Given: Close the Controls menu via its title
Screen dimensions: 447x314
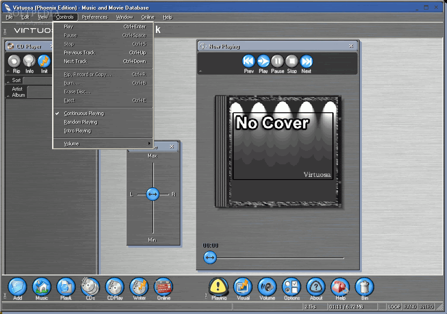Looking at the screenshot, I should tap(65, 17).
